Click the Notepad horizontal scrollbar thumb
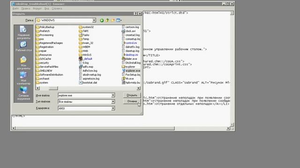 point(95,128)
